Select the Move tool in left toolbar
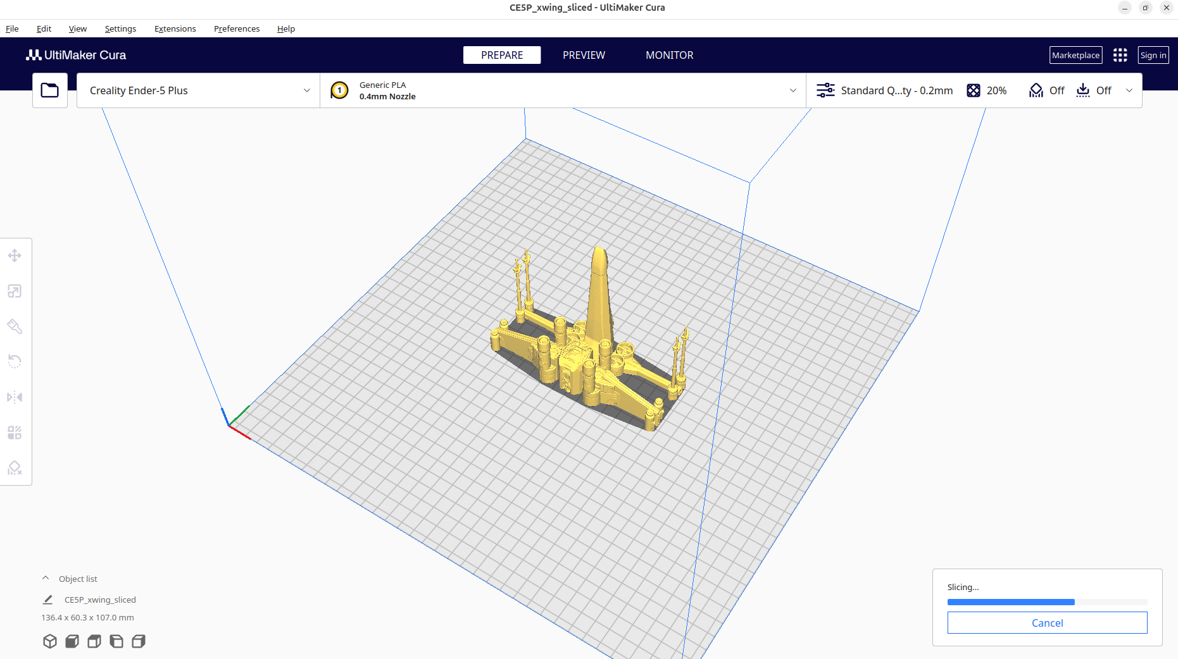 (15, 256)
